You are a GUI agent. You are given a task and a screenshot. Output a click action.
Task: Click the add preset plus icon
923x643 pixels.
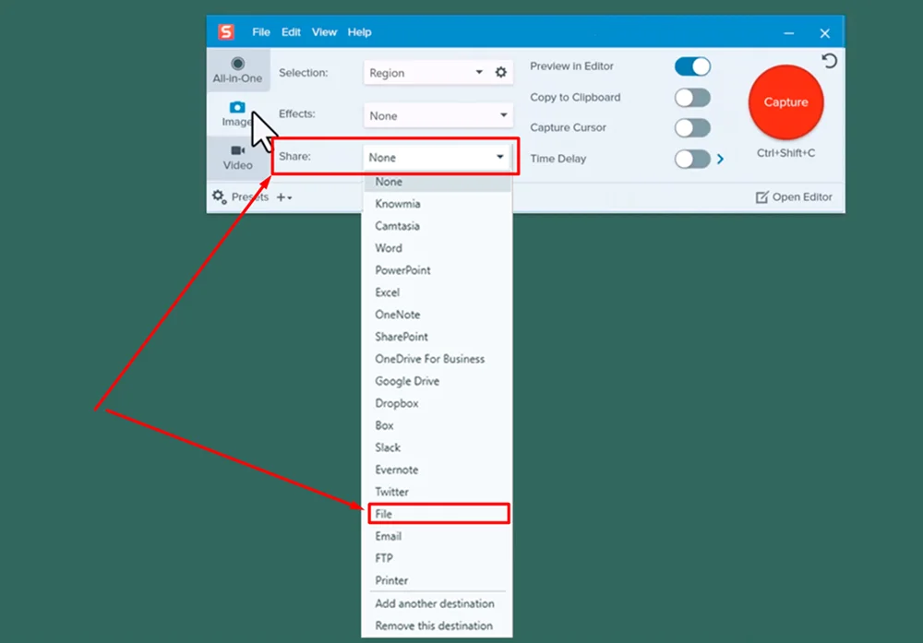pos(283,197)
